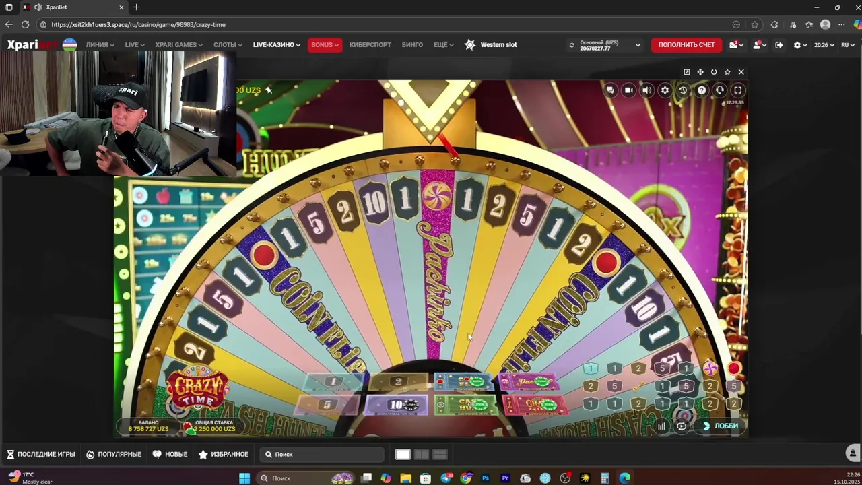Open НОВЫЕ games tab
The height and width of the screenshot is (485, 862).
[170, 455]
